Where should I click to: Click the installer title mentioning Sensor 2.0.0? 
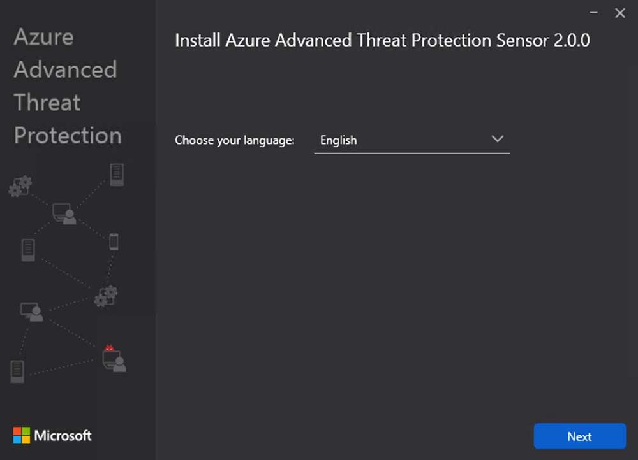pos(382,40)
